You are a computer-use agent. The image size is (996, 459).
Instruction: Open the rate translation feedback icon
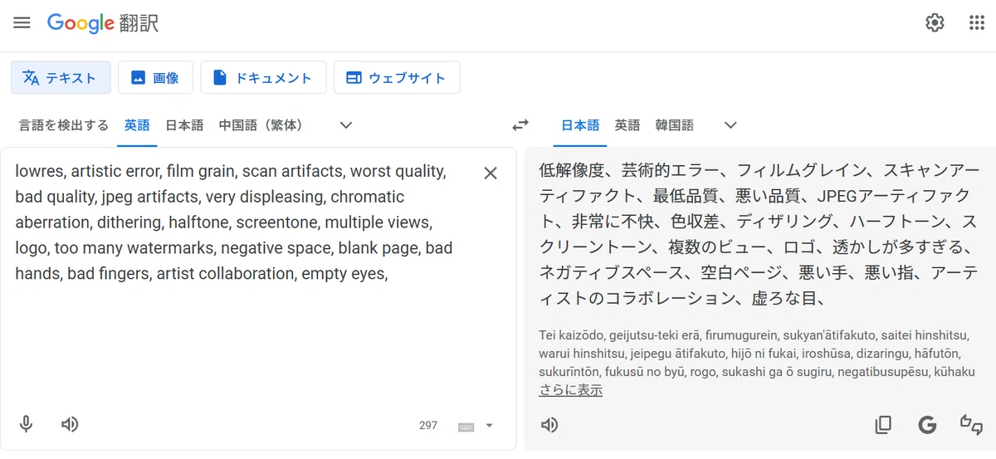(x=971, y=425)
